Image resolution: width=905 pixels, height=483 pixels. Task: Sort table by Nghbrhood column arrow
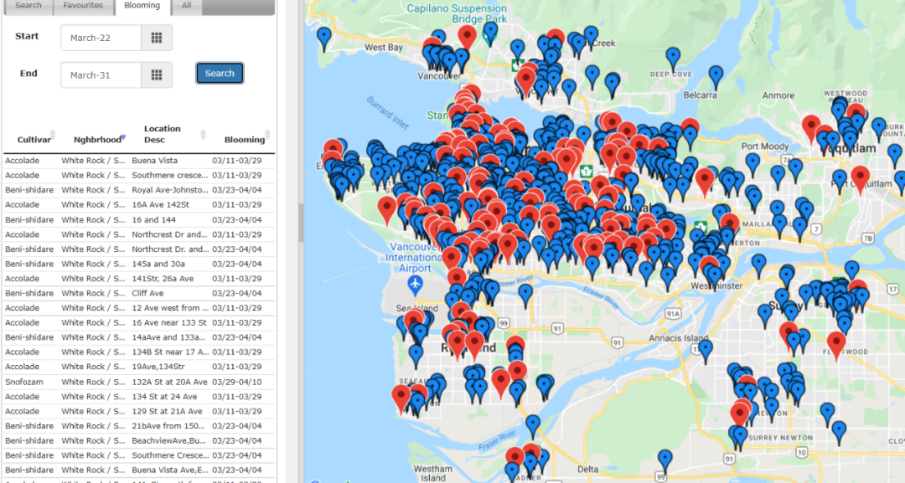point(122,138)
